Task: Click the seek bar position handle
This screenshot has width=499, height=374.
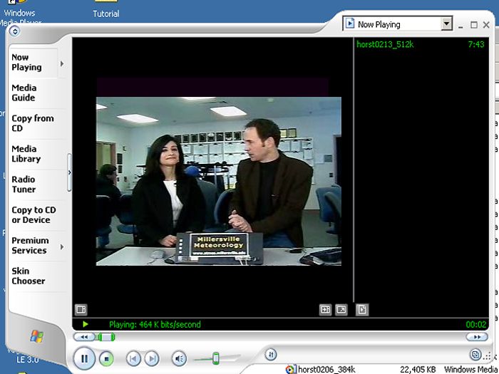Action: [x=106, y=337]
